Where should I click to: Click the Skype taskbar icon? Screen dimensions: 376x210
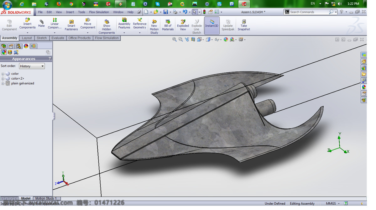pos(157,4)
